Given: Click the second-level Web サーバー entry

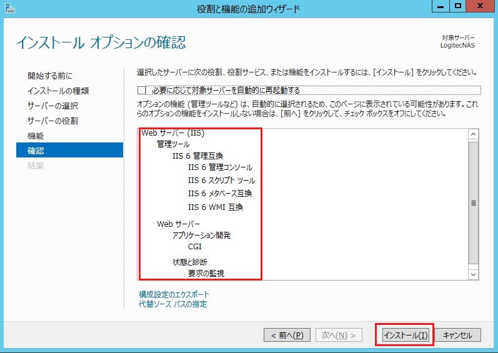Looking at the screenshot, I should point(178,224).
